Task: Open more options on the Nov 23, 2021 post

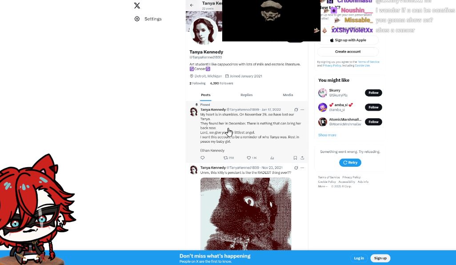Action: tap(302, 168)
